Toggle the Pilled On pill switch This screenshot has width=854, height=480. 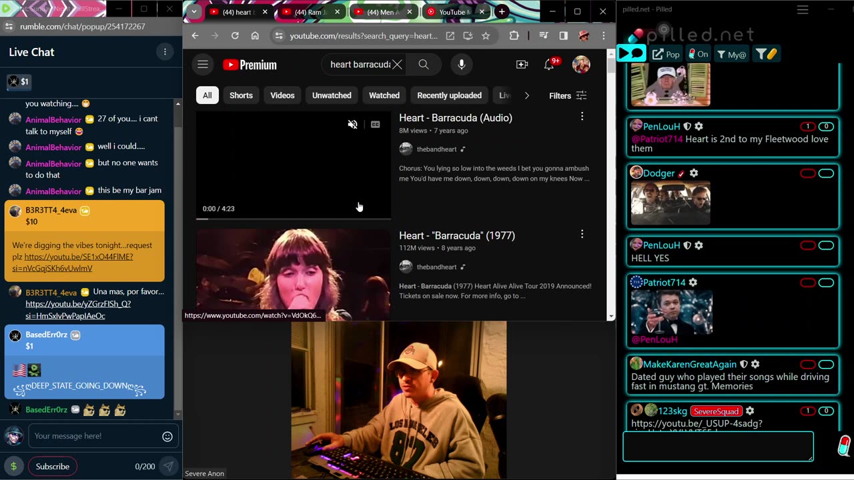click(x=699, y=54)
